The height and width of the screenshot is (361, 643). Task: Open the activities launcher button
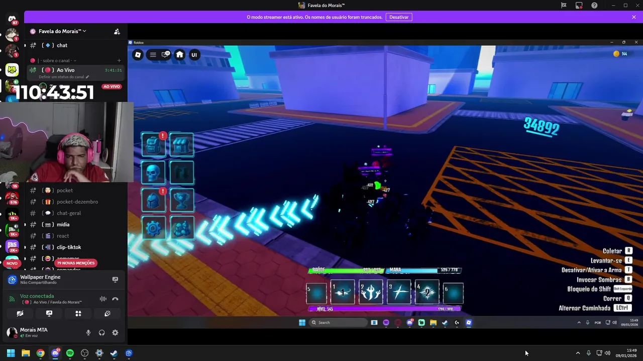pyautogui.click(x=78, y=313)
